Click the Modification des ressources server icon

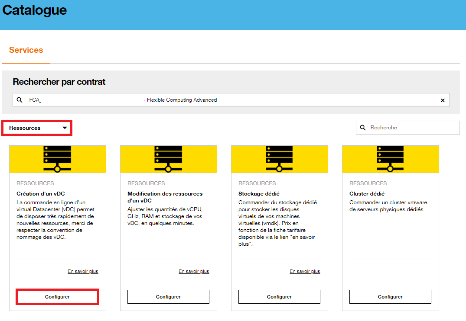coord(168,159)
